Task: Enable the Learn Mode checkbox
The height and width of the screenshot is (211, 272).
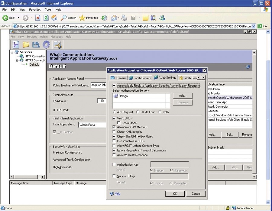Action: [x=119, y=123]
